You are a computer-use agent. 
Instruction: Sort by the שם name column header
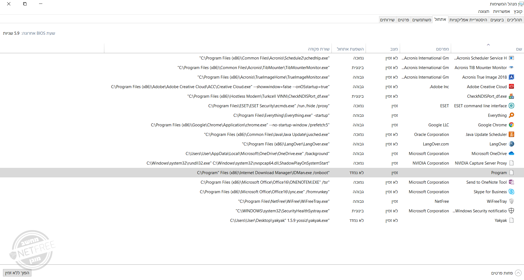coord(487,48)
